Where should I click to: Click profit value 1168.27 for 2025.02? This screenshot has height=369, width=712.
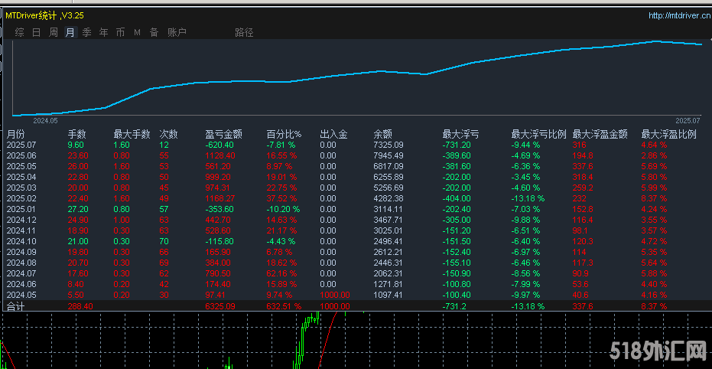[220, 198]
